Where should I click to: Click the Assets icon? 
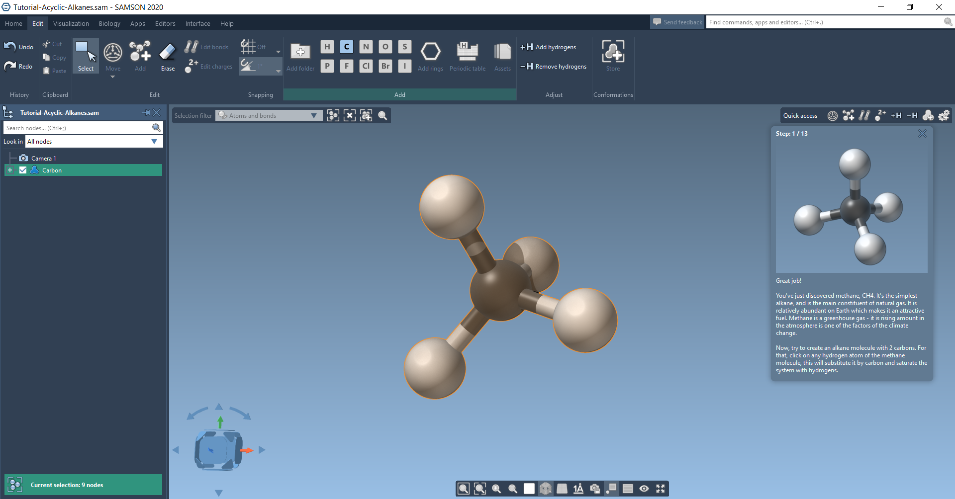point(502,56)
